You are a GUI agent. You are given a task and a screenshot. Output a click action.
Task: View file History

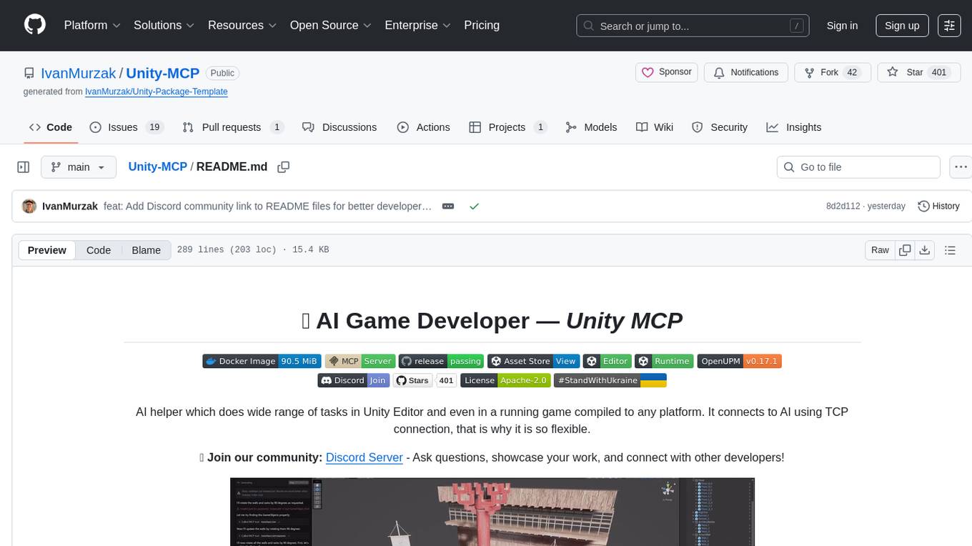pyautogui.click(x=938, y=206)
